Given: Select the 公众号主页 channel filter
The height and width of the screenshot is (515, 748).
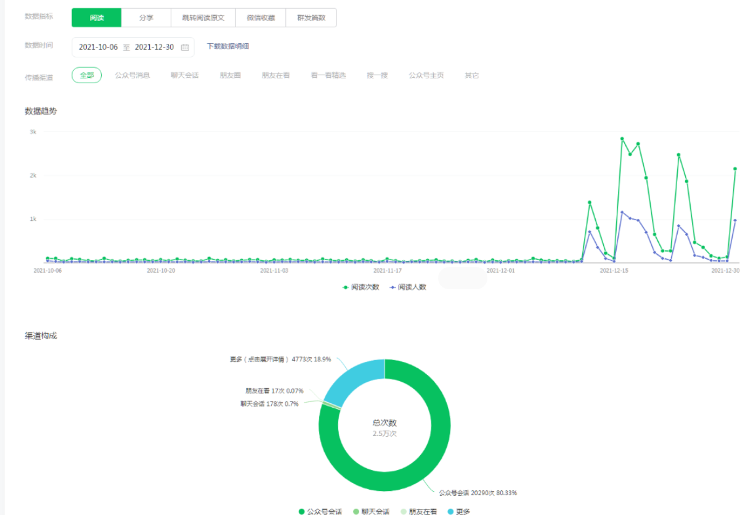Looking at the screenshot, I should [426, 75].
